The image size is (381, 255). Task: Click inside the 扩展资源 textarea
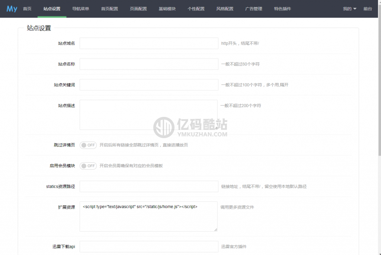(148, 216)
